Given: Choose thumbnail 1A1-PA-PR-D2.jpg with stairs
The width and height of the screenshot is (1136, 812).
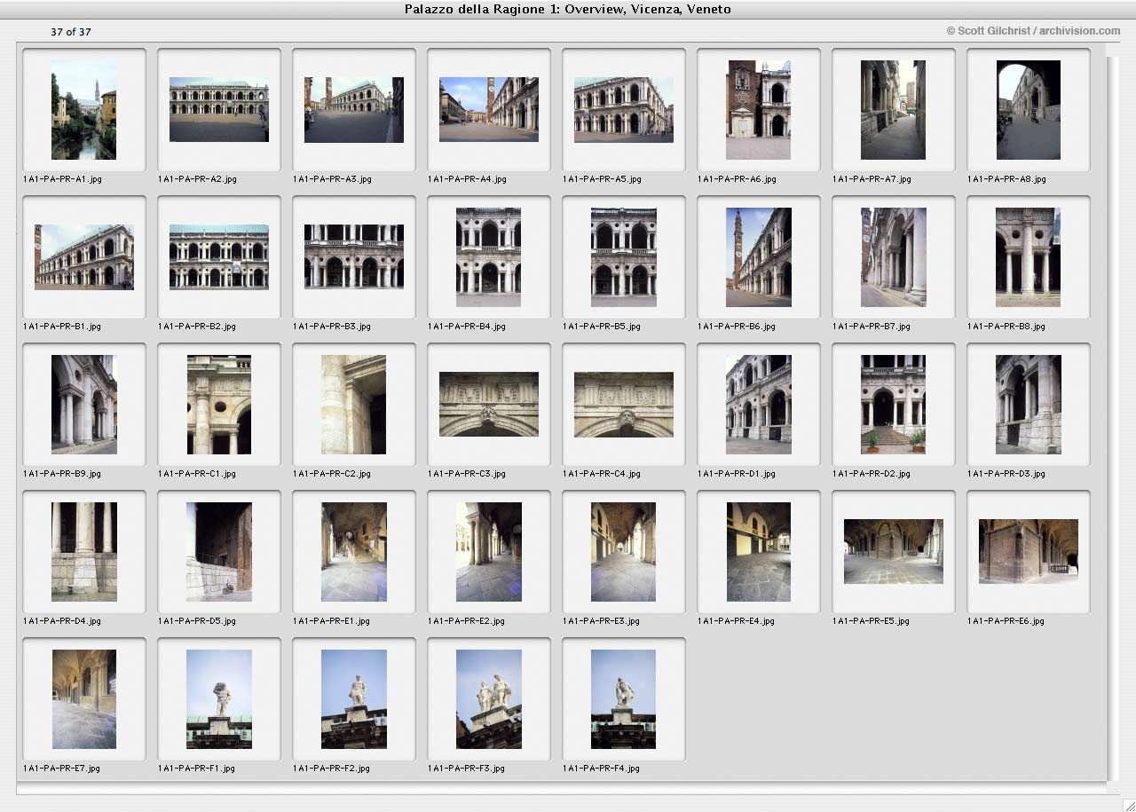Looking at the screenshot, I should pos(894,405).
